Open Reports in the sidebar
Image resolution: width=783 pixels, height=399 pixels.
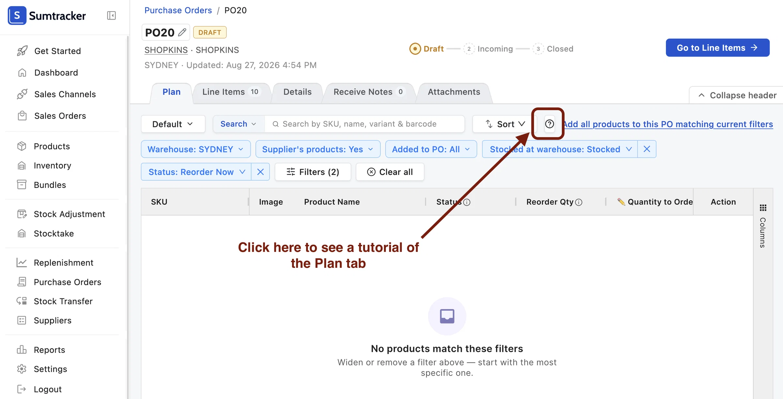point(49,350)
